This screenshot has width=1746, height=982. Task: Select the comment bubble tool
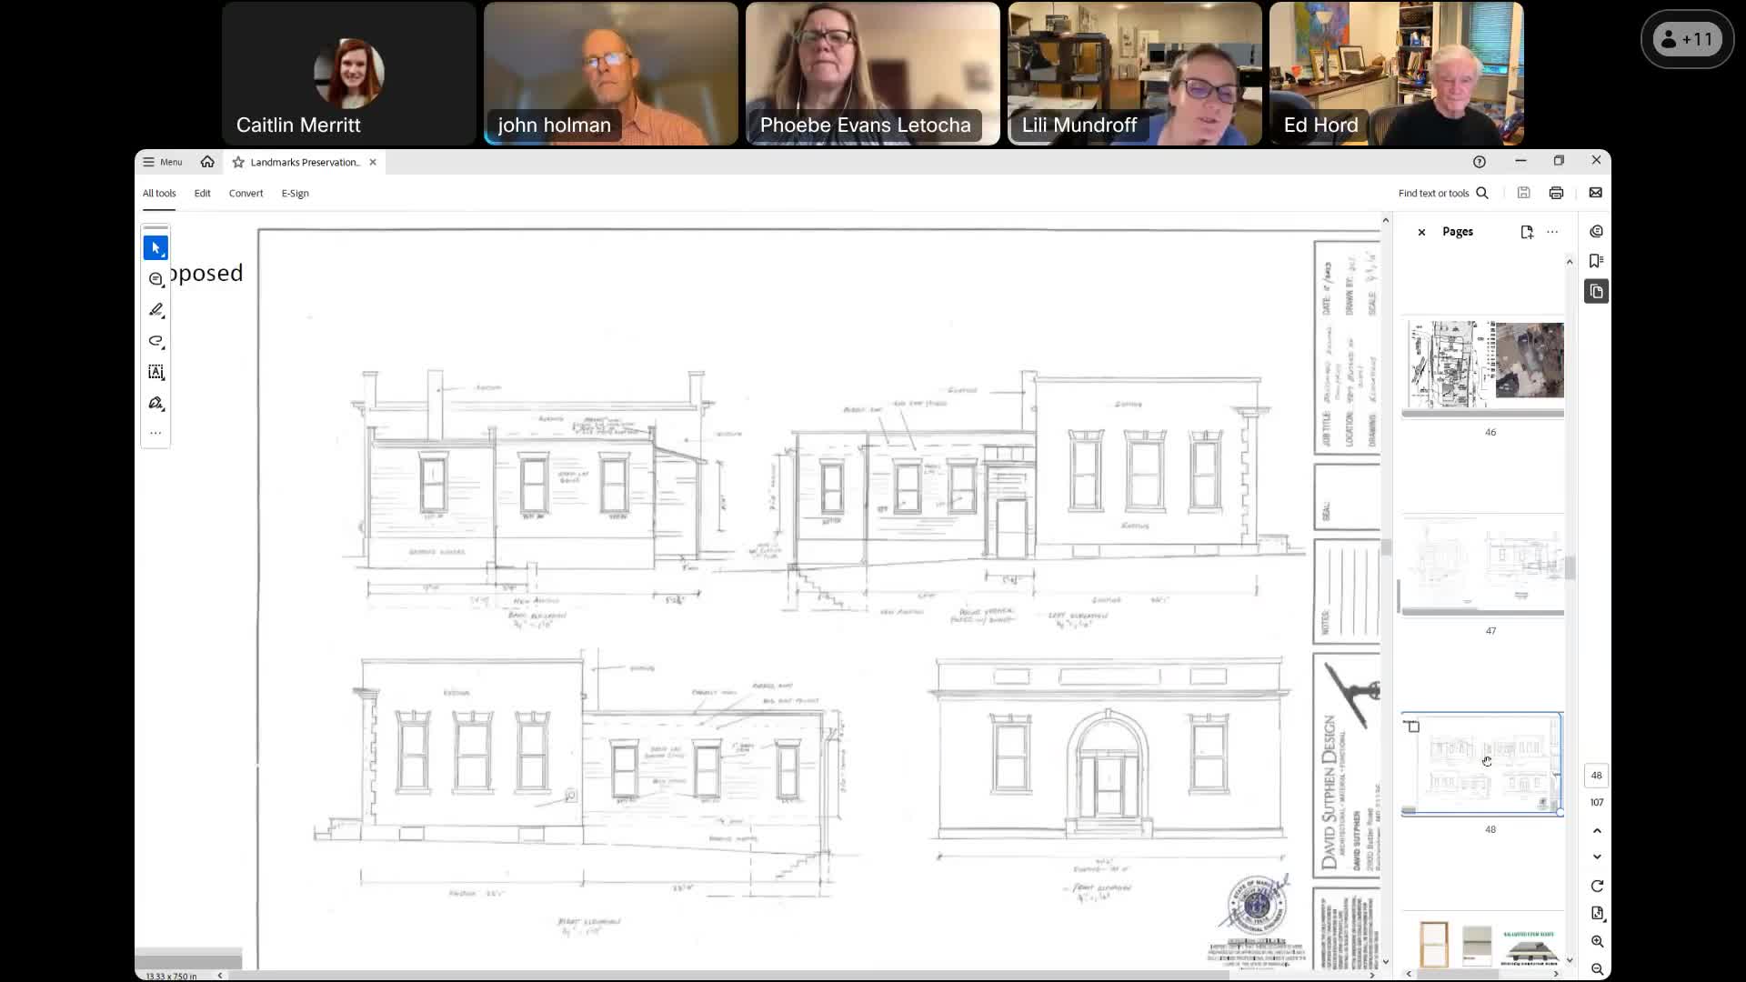point(156,279)
